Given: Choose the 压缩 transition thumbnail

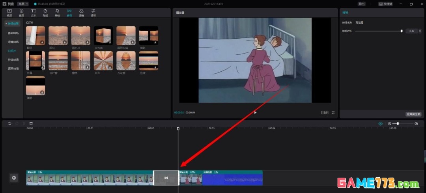Looking at the screenshot, I should click(x=149, y=61).
